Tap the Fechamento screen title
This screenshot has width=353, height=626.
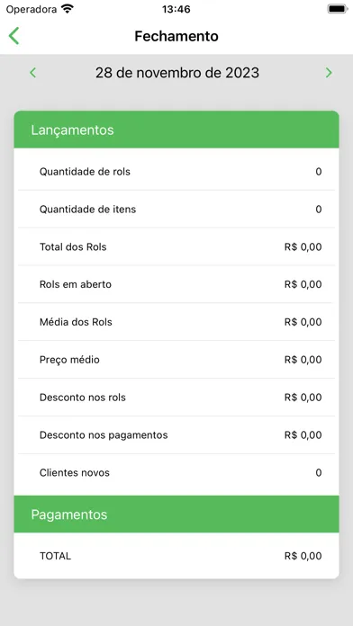coord(176,36)
